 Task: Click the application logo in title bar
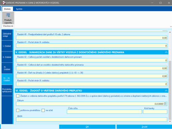click(4, 3)
